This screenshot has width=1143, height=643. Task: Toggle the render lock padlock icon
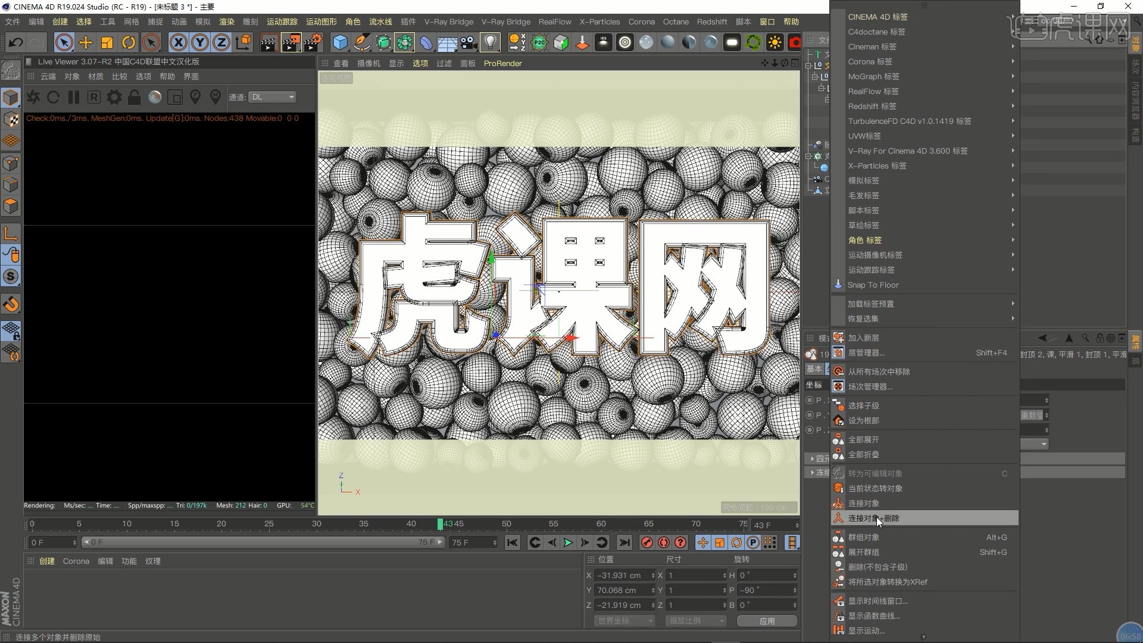135,97
